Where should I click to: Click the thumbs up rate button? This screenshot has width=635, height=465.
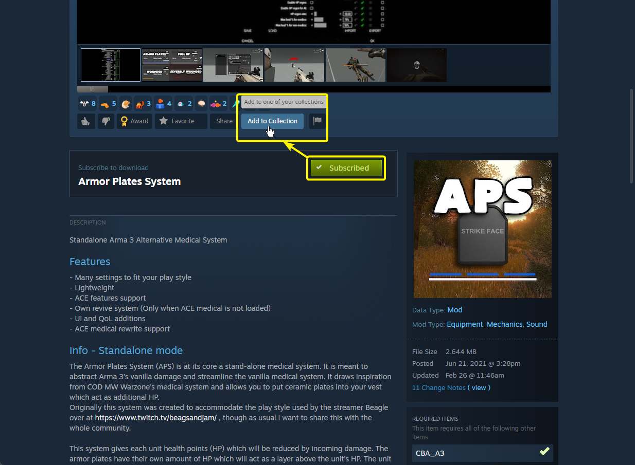[86, 121]
